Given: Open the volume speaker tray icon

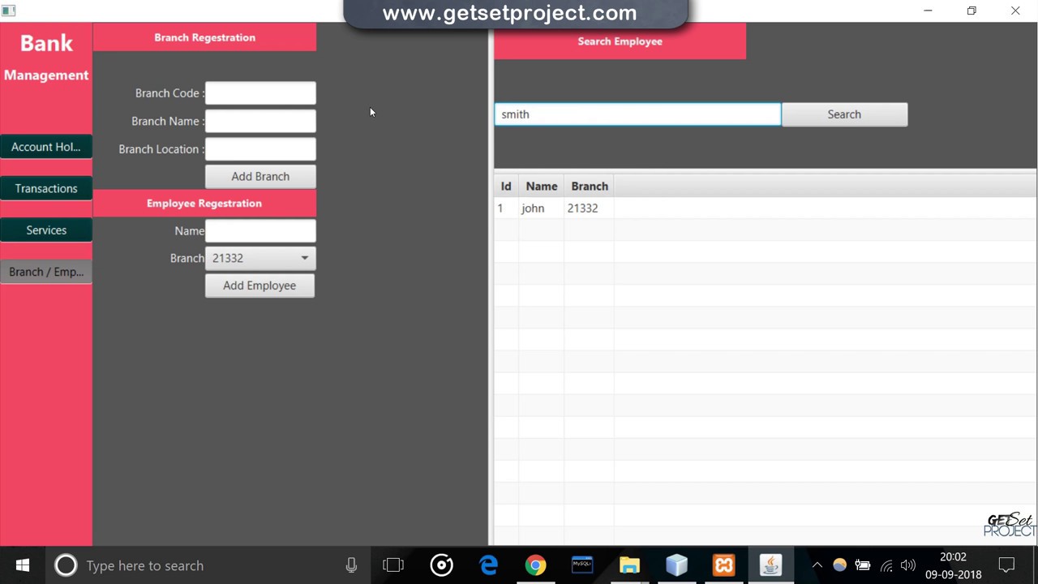Looking at the screenshot, I should click(908, 565).
